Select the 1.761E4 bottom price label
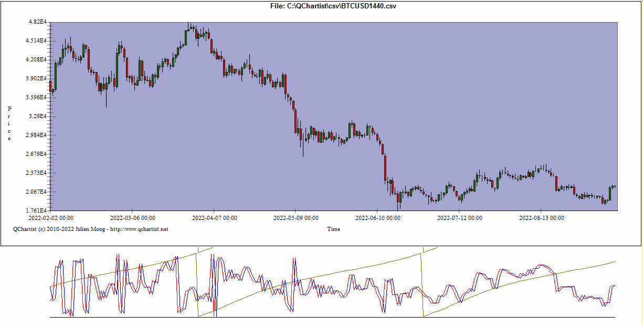The image size is (643, 326). [x=37, y=211]
